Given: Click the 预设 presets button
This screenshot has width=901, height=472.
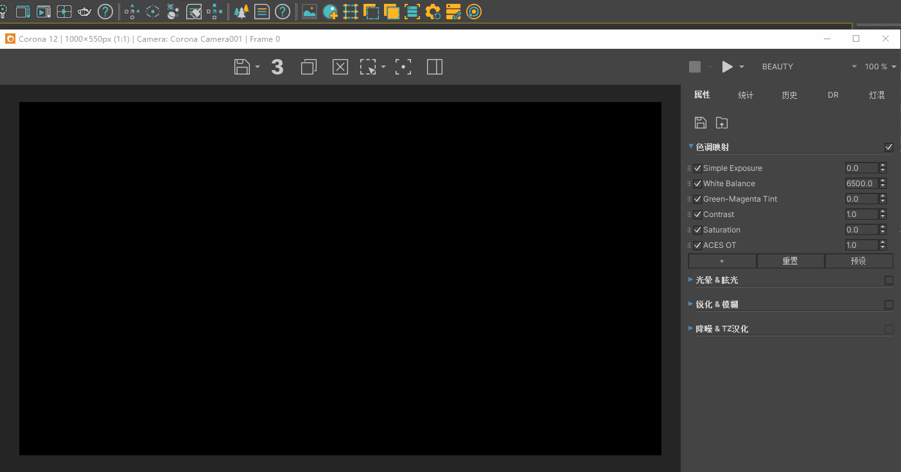Looking at the screenshot, I should point(859,261).
